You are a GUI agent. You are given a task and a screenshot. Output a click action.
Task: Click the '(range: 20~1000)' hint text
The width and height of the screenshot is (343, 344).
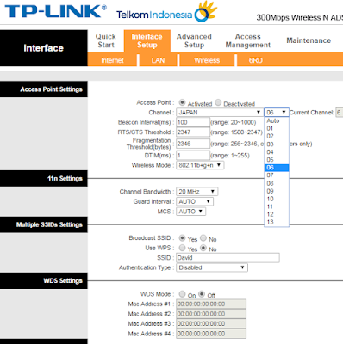[x=234, y=122]
